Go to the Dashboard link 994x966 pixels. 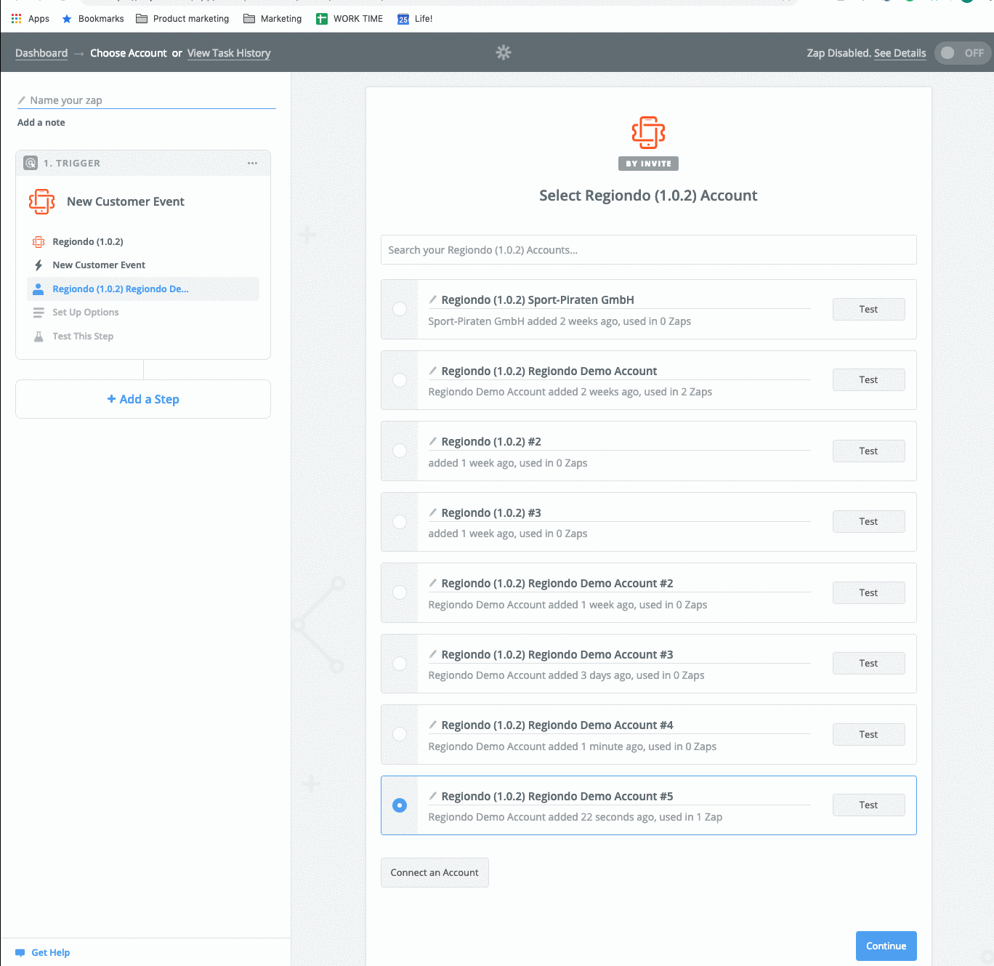(41, 53)
